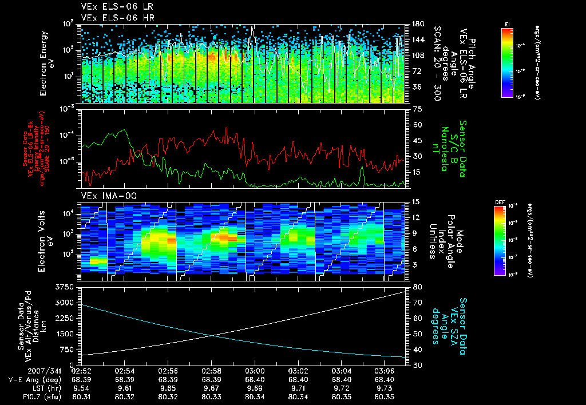Image resolution: width=586 pixels, height=405 pixels.
Task: Click the LST value 9.67
Action: [212, 388]
